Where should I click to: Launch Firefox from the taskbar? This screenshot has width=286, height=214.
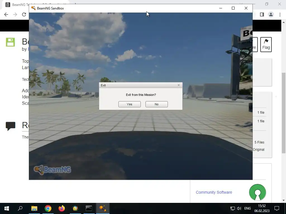pyautogui.click(x=62, y=208)
